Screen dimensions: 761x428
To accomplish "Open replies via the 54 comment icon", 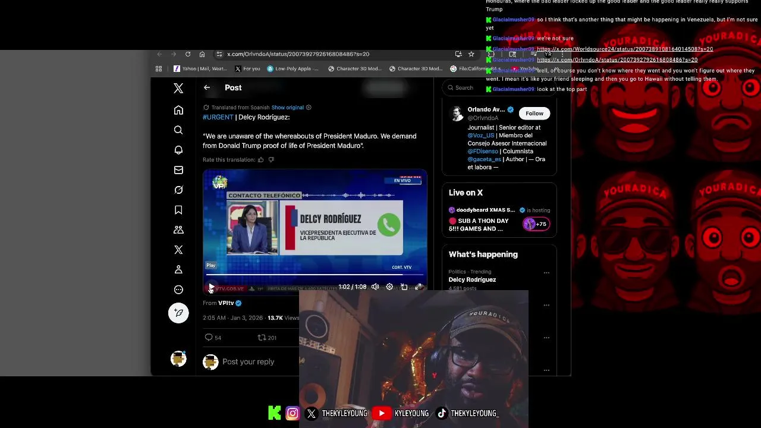I will click(213, 338).
